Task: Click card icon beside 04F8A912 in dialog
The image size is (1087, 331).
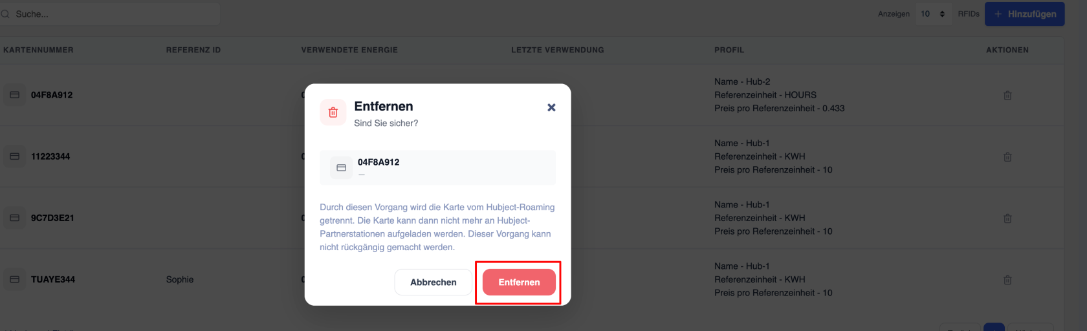Action: [342, 167]
